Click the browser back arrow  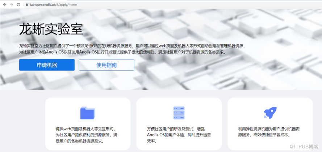(x=4, y=5)
